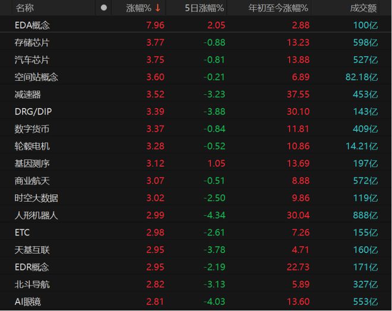Click 888亿 turnover for 人形机器人
Image resolution: width=392 pixels, height=311 pixels.
pos(365,215)
